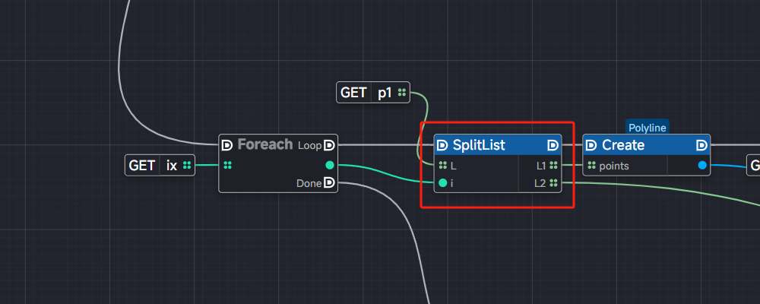The image size is (760, 304).
Task: Click the Foreach teal item output port
Action: pos(329,165)
